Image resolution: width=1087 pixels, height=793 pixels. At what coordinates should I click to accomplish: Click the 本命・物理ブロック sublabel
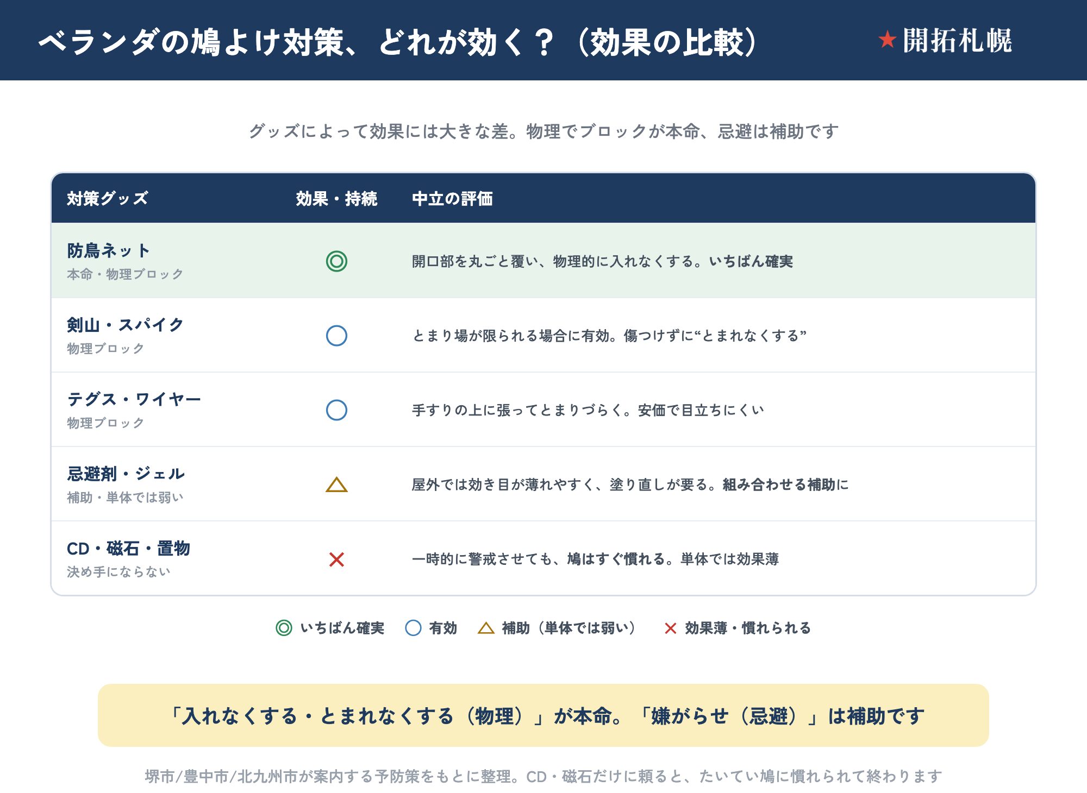click(125, 274)
